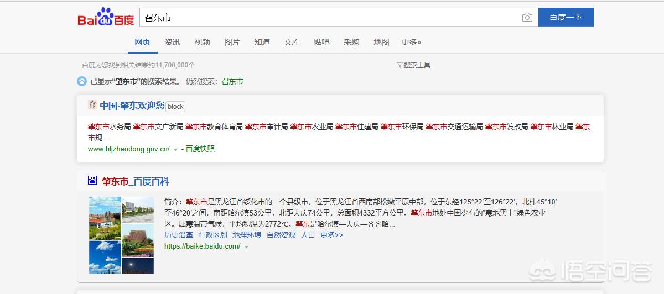Open the 行政区划 sublink
The width and height of the screenshot is (664, 294).
point(212,235)
